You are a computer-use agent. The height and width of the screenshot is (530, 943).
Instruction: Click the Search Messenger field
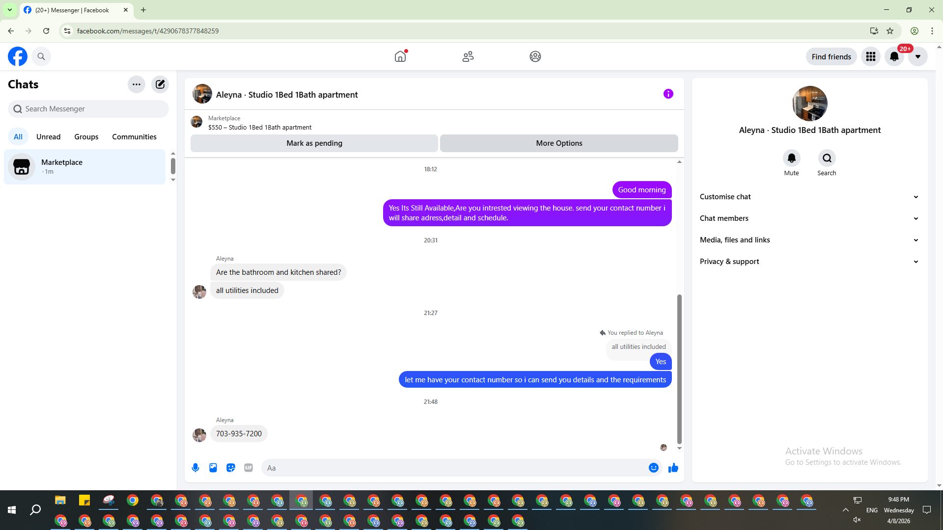pos(88,109)
